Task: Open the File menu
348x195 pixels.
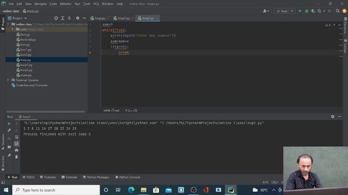Action: (x=11, y=4)
